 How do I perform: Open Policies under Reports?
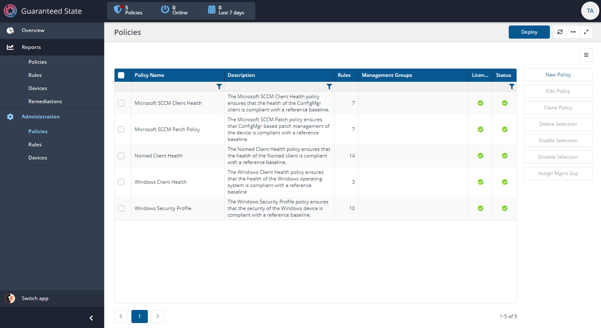click(37, 62)
